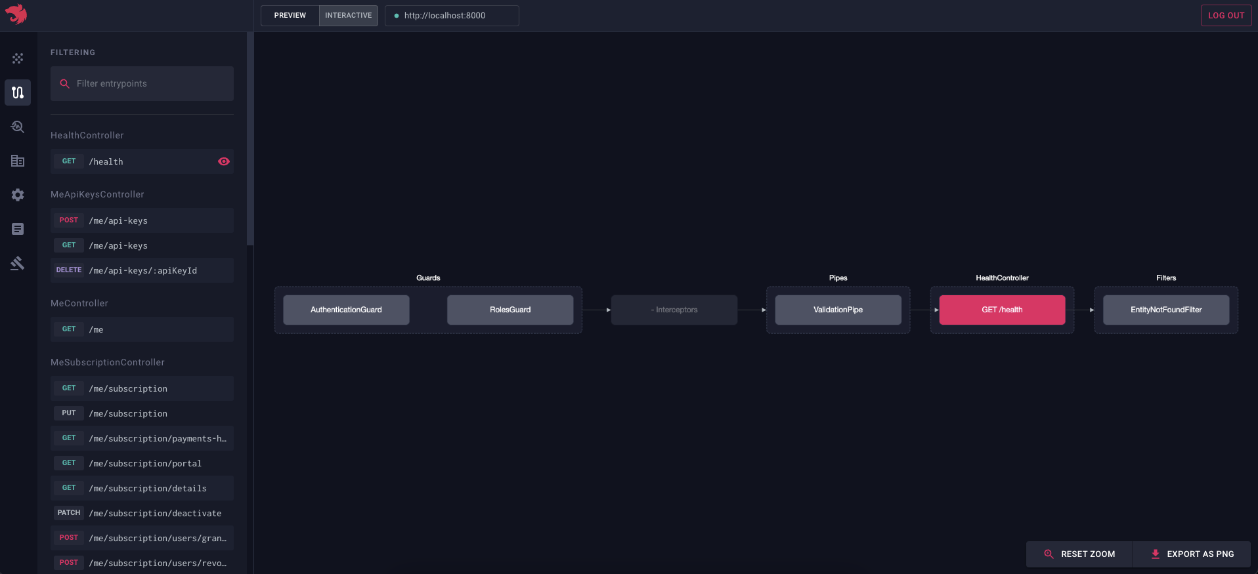Select the GET /me entrypoint
The width and height of the screenshot is (1258, 574).
(142, 329)
